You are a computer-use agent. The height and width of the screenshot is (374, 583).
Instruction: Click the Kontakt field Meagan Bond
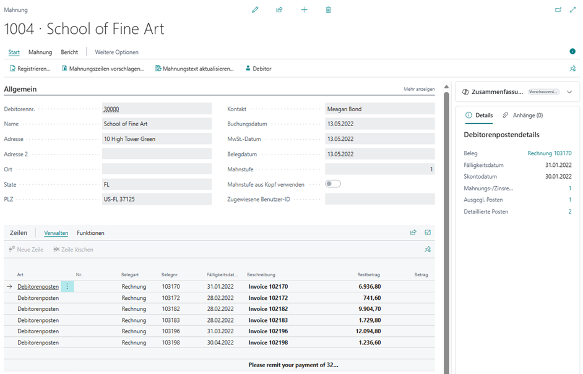tap(379, 109)
